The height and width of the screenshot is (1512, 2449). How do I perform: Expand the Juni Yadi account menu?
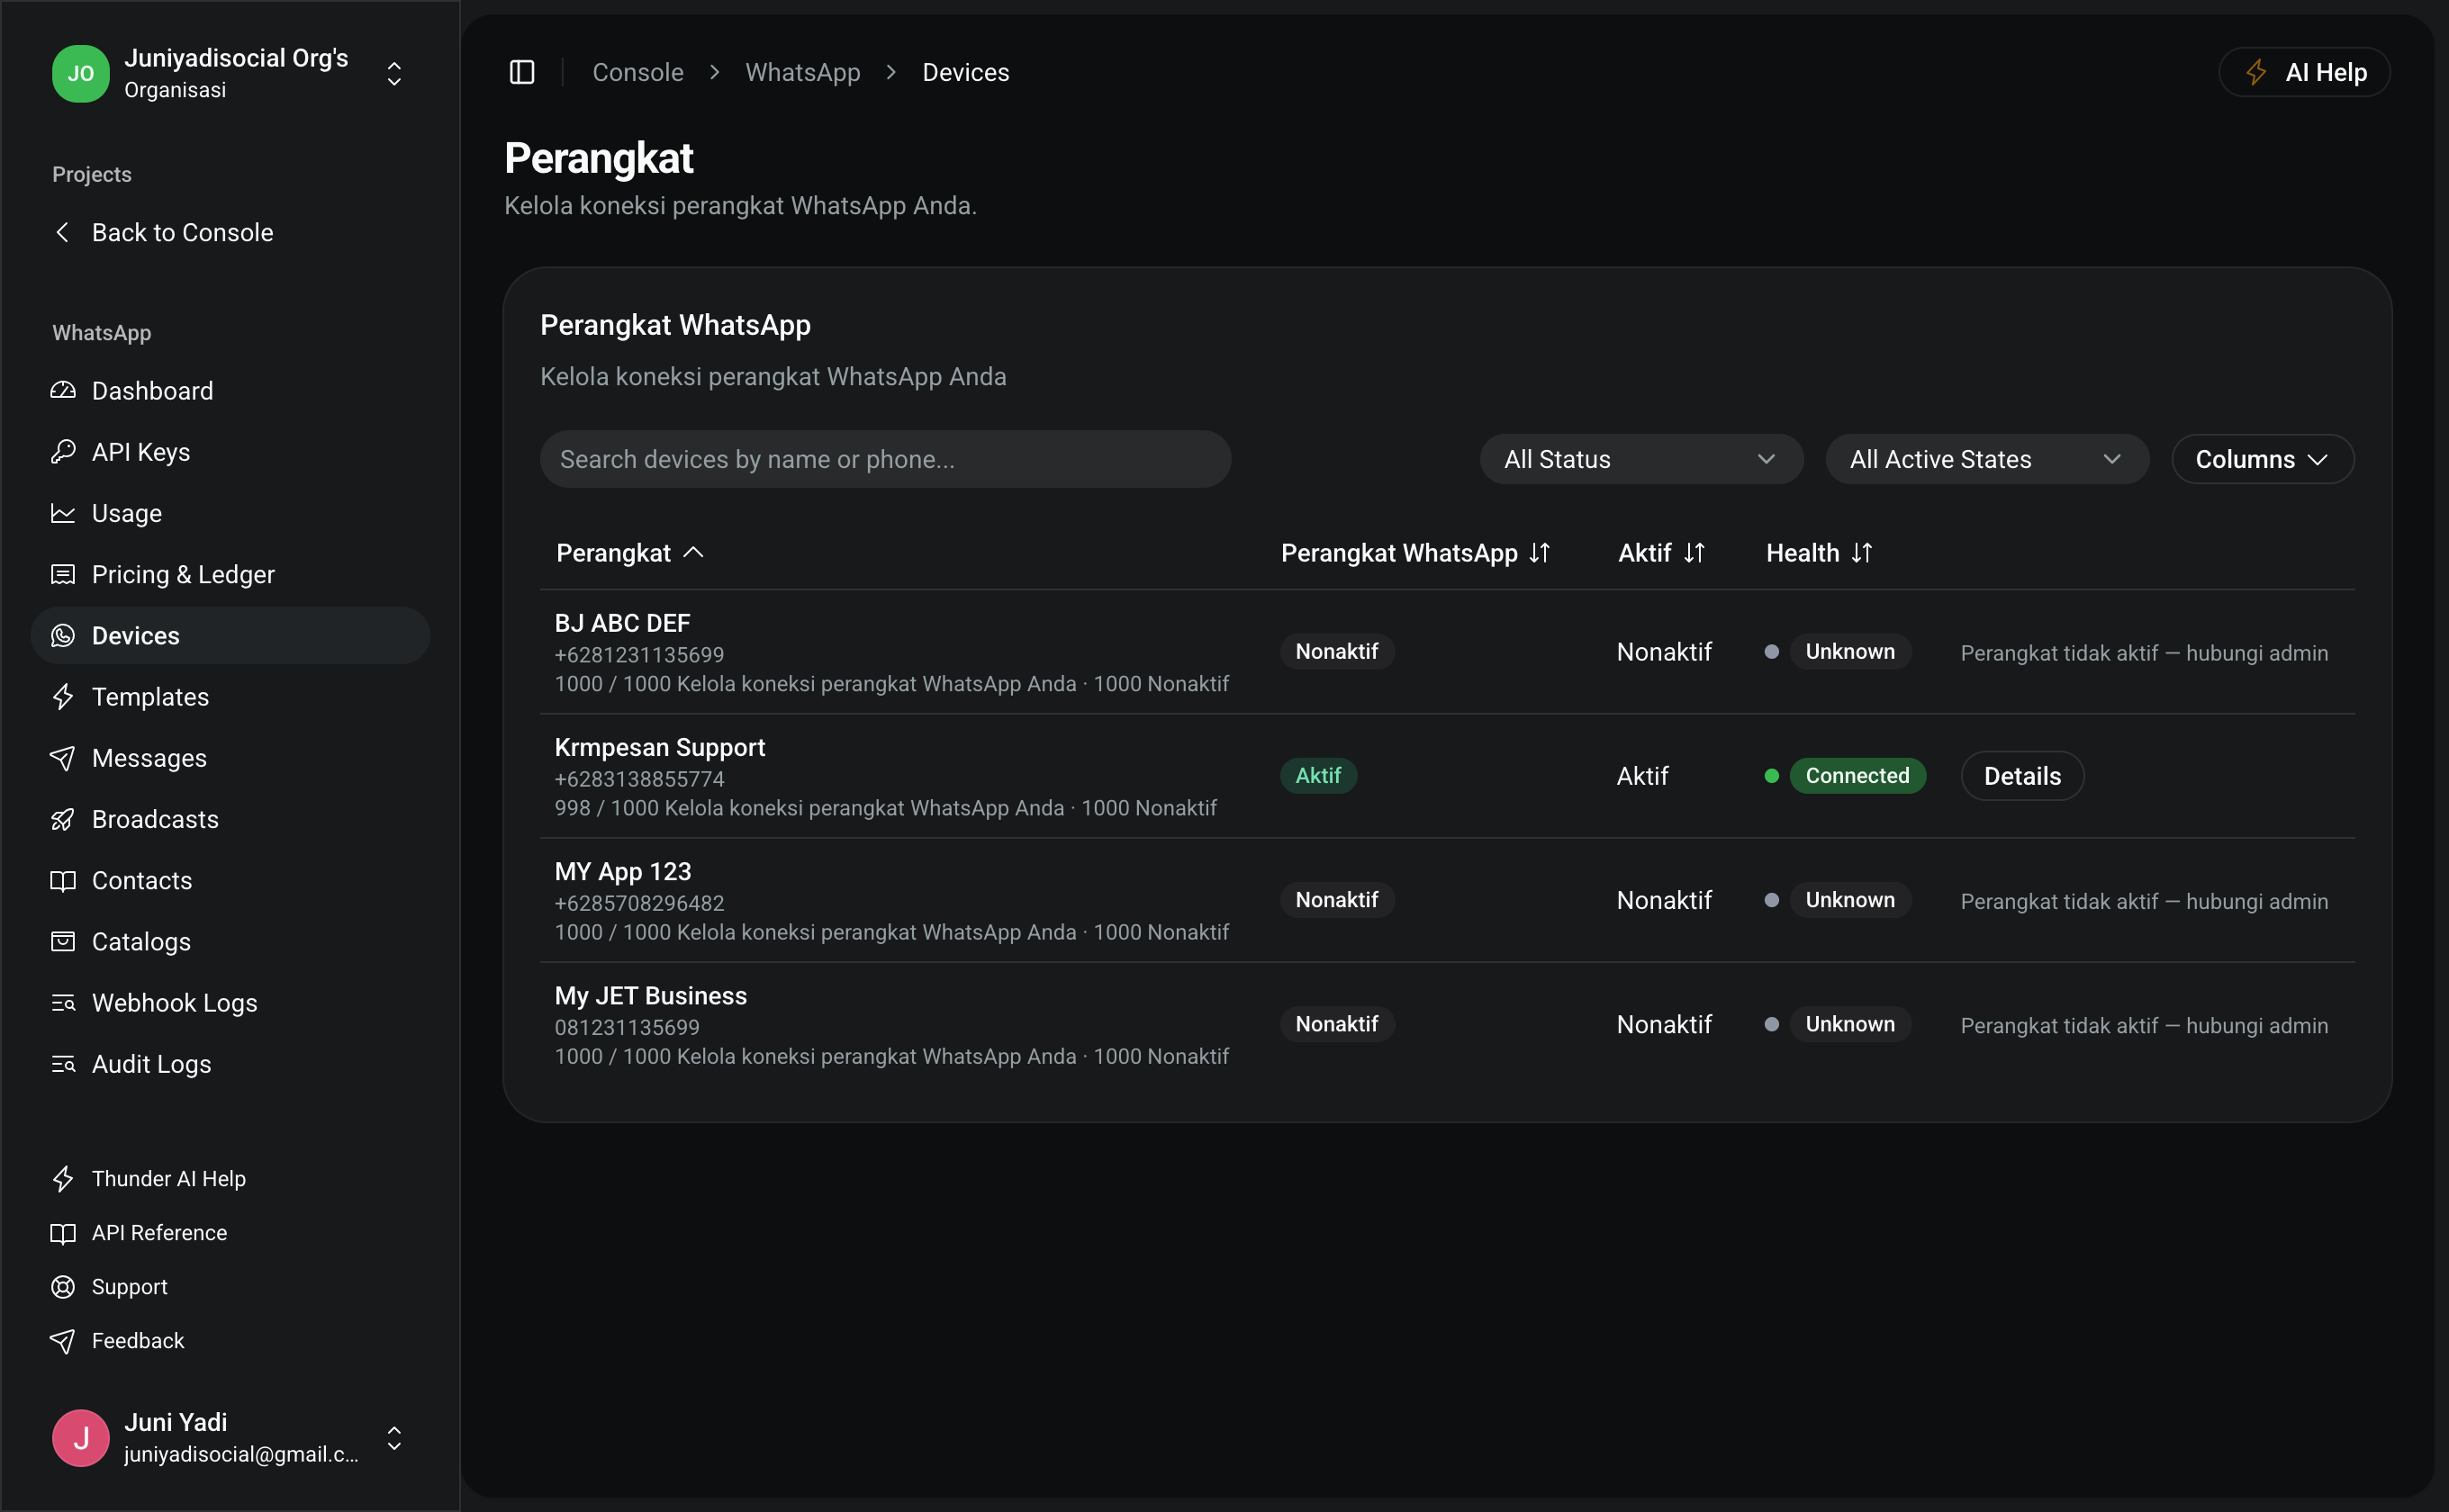[x=394, y=1437]
